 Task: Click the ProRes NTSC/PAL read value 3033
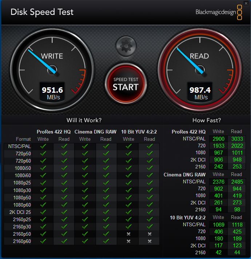click(x=237, y=139)
